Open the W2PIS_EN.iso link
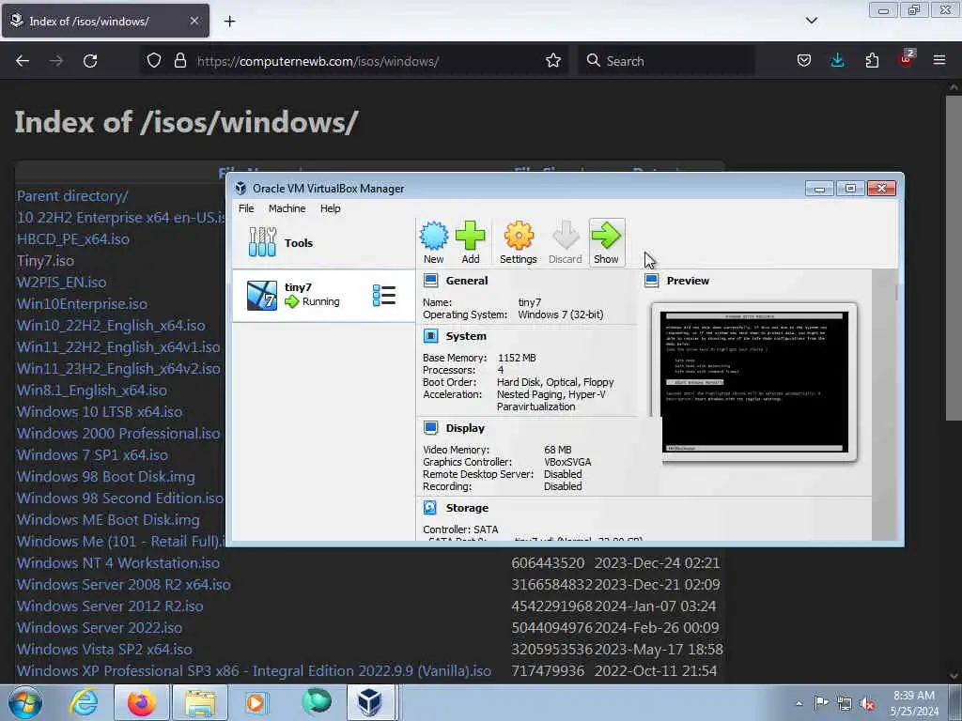The image size is (962, 721). 61,282
